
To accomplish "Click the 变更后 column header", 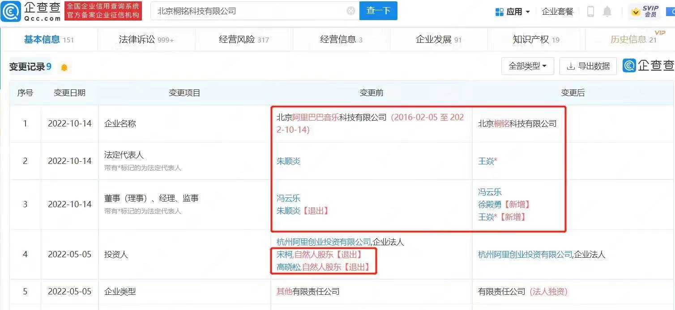I will (573, 93).
